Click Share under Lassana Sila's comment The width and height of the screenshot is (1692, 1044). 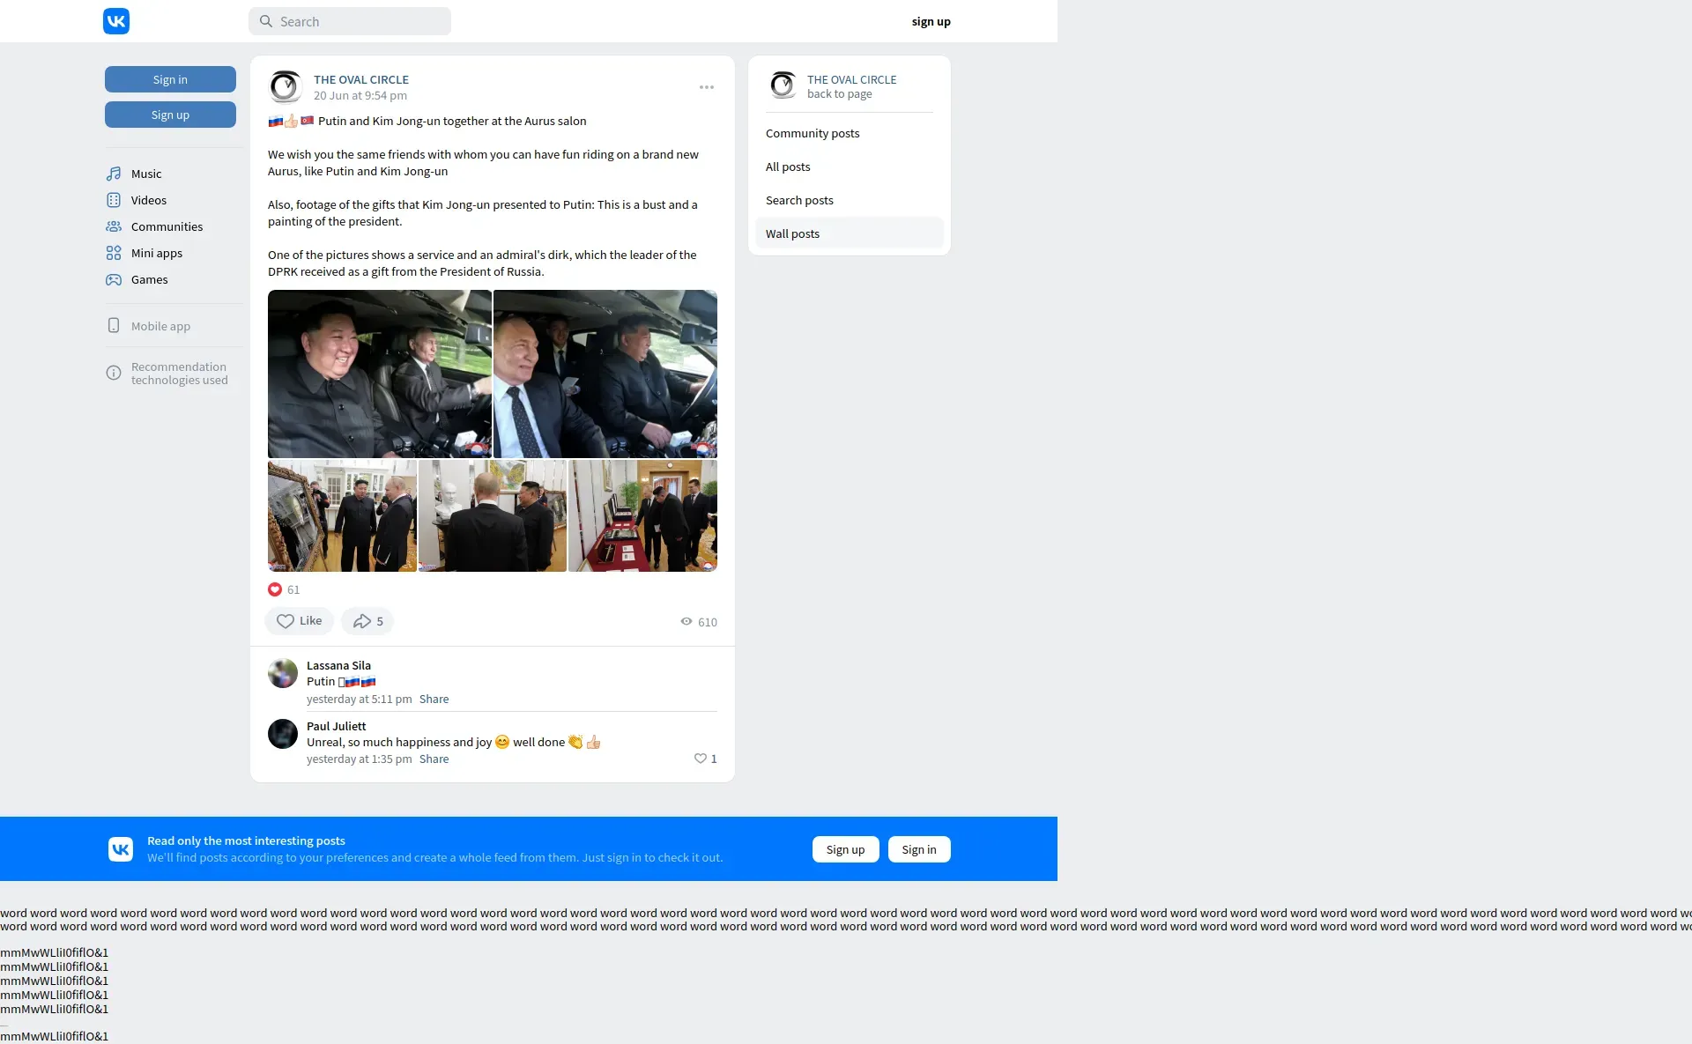point(434,699)
